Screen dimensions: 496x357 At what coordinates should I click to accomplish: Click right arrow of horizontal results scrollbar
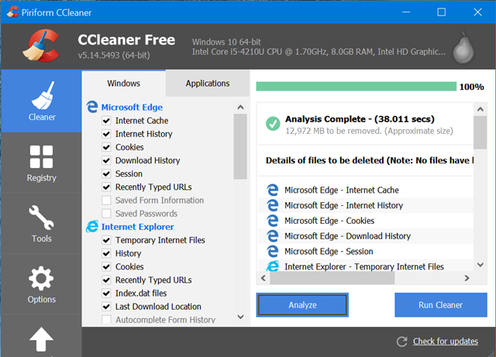(x=467, y=278)
